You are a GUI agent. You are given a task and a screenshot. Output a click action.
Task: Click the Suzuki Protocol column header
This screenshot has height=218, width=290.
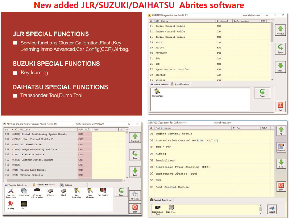224,21
